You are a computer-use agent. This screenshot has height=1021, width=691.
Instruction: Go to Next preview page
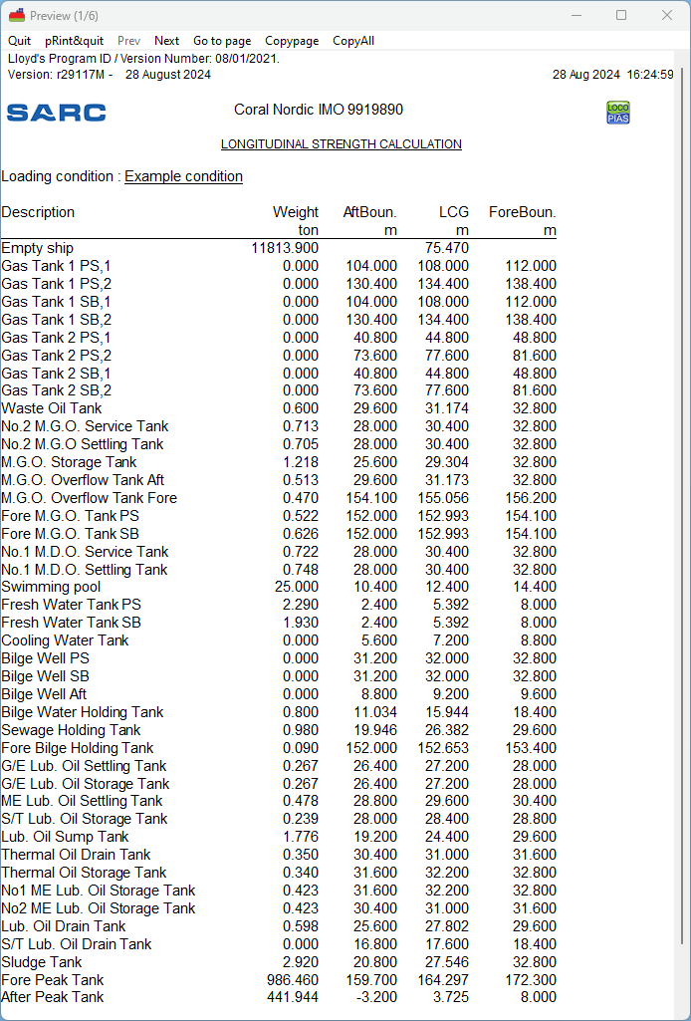coord(166,41)
